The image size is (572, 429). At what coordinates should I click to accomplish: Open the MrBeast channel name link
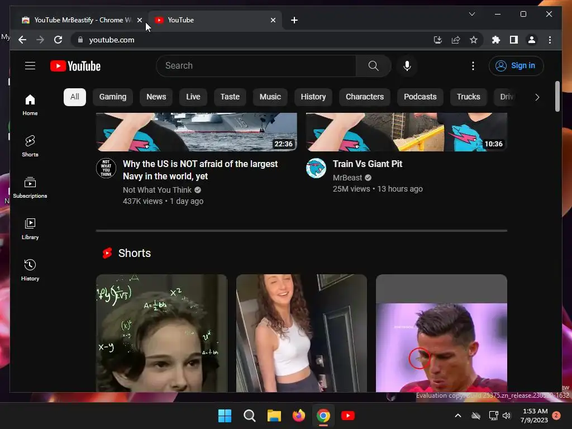347,178
